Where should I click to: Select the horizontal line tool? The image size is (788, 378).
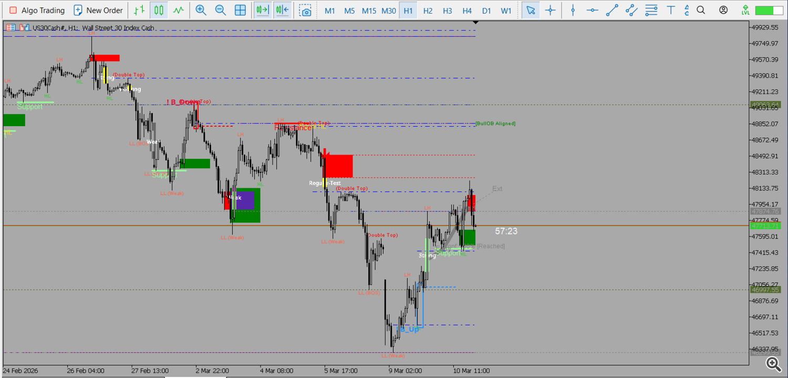[592, 10]
